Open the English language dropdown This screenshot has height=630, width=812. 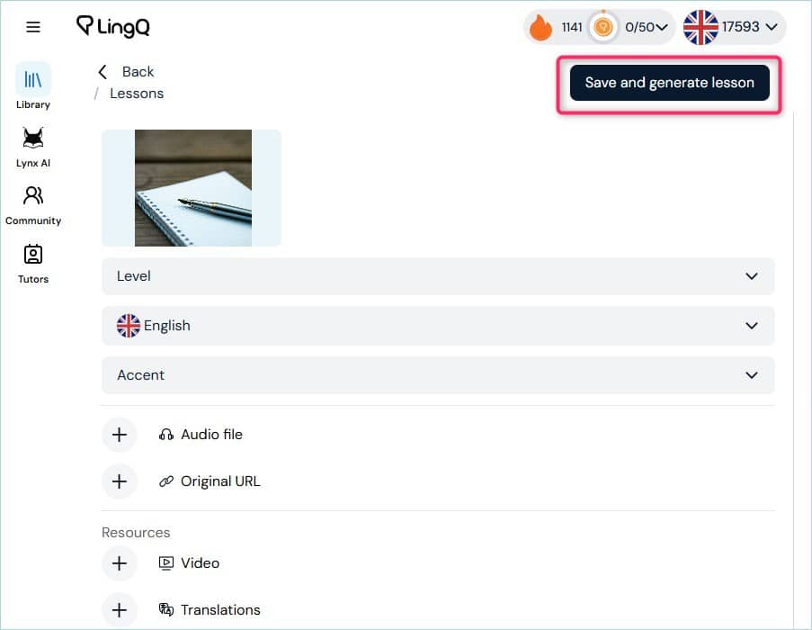438,326
